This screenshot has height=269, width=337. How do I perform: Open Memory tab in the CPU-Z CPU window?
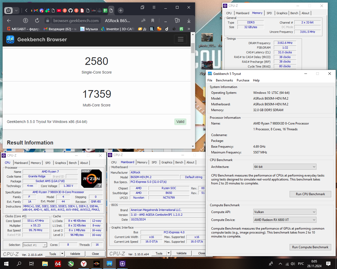(36, 163)
